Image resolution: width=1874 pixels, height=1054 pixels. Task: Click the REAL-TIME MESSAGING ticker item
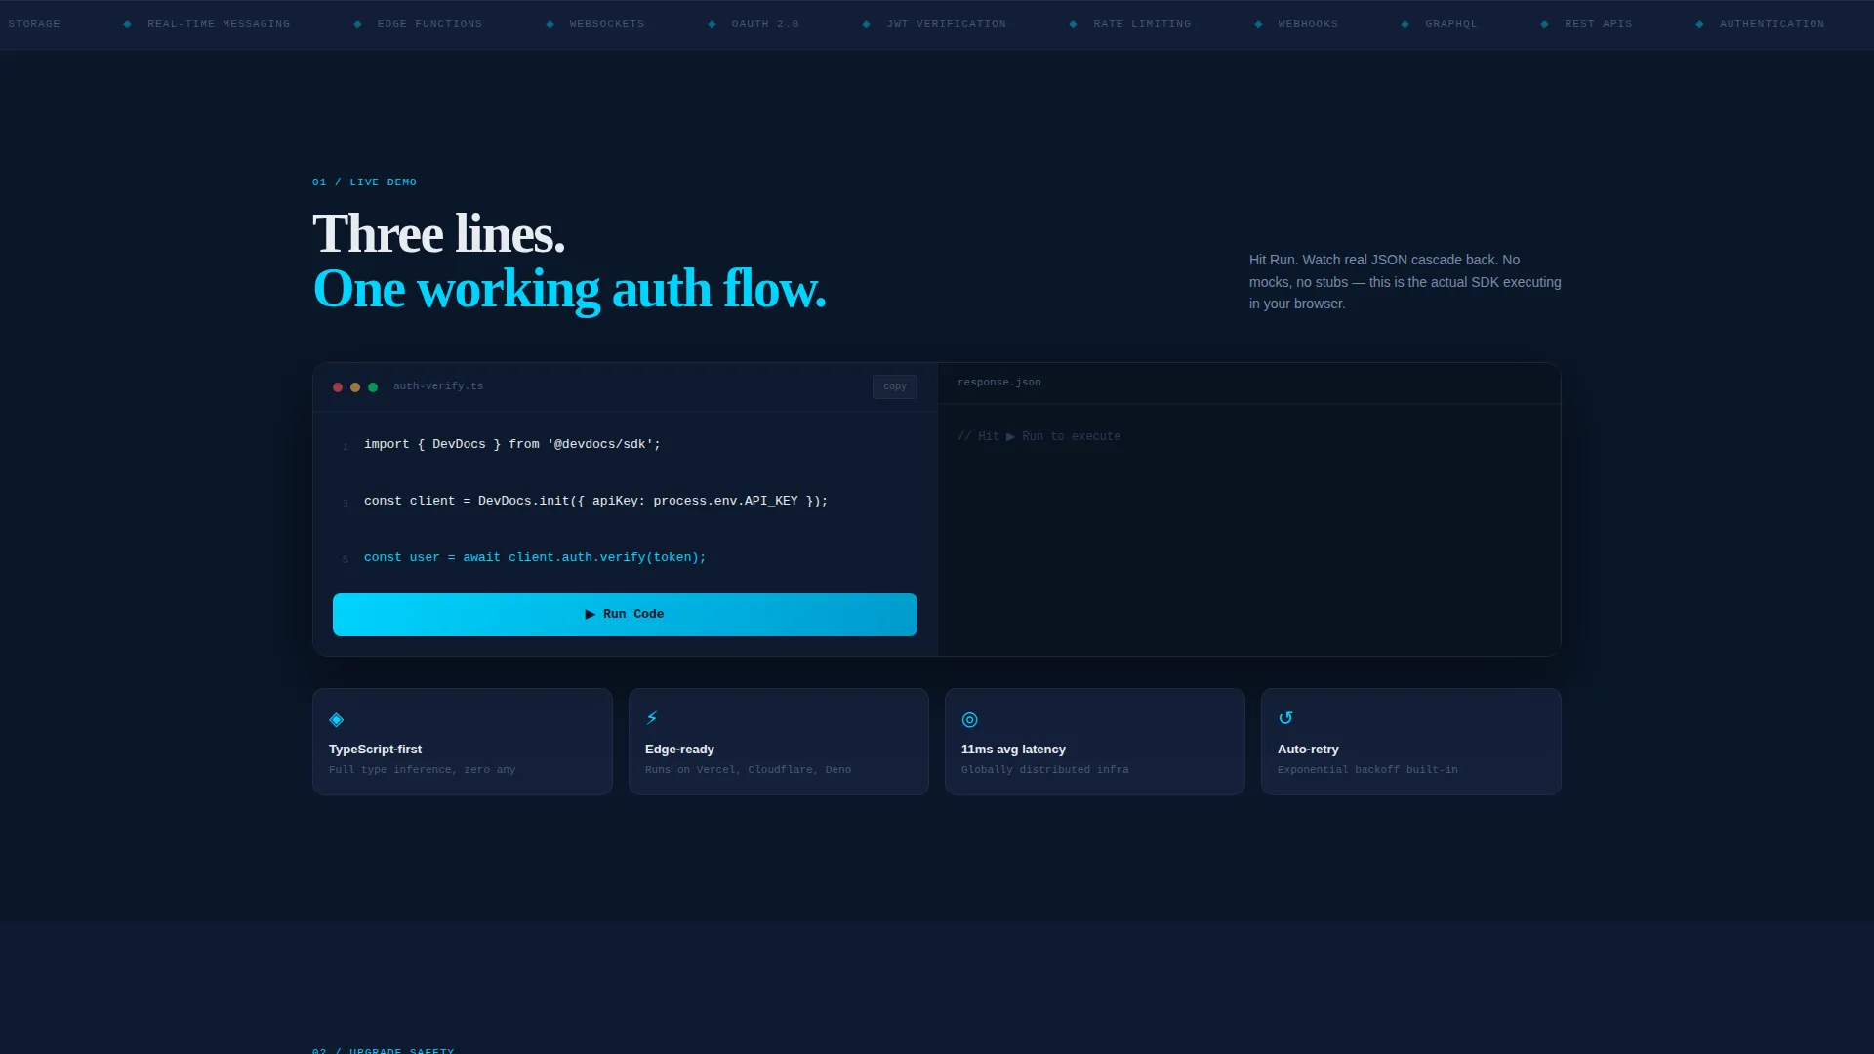click(x=219, y=24)
